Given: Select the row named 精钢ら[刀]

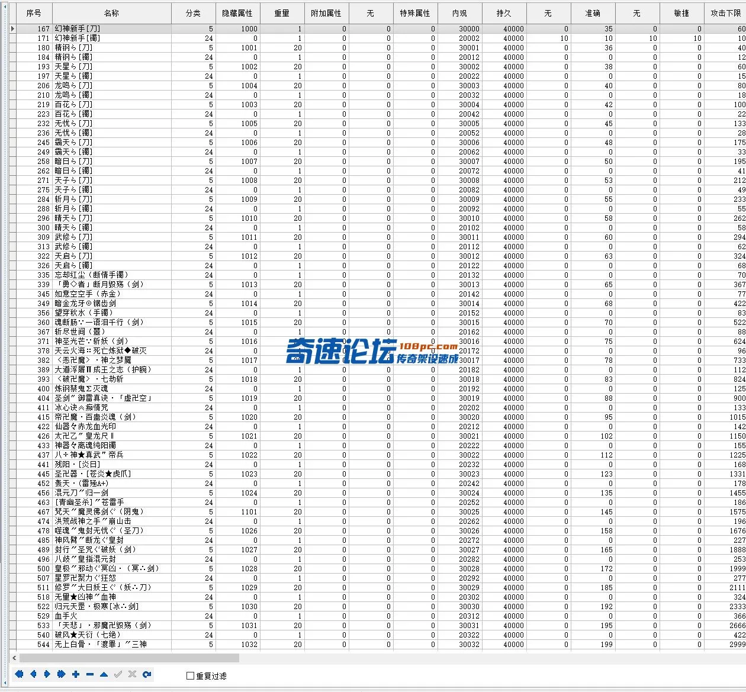Looking at the screenshot, I should 378,47.
